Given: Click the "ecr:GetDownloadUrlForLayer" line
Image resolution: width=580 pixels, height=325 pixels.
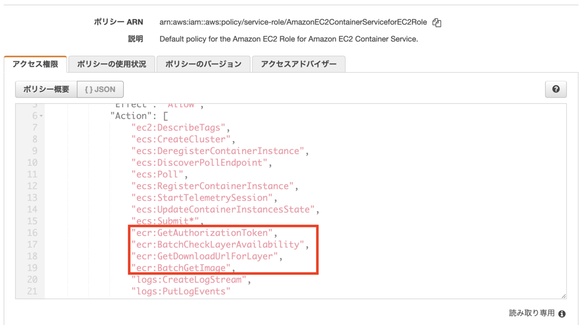Looking at the screenshot, I should pos(207,256).
